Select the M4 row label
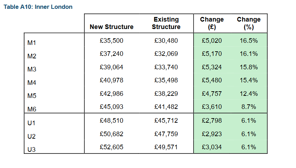Viewport: 296px width, 168px height. pyautogui.click(x=32, y=82)
